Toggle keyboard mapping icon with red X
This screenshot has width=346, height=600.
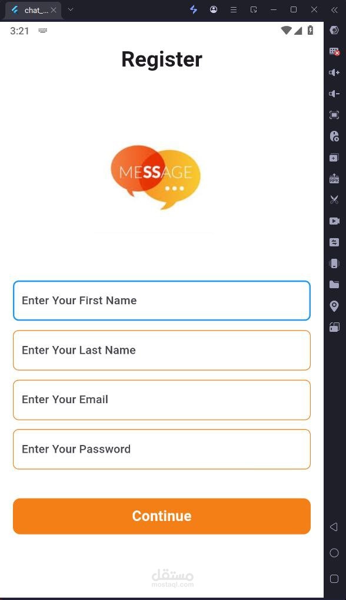tap(334, 51)
